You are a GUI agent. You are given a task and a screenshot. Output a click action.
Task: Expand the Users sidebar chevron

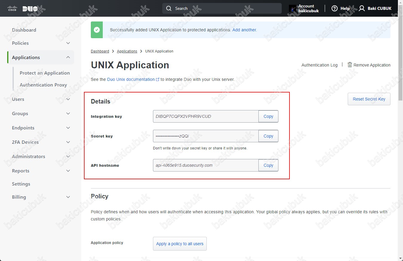pyautogui.click(x=68, y=99)
